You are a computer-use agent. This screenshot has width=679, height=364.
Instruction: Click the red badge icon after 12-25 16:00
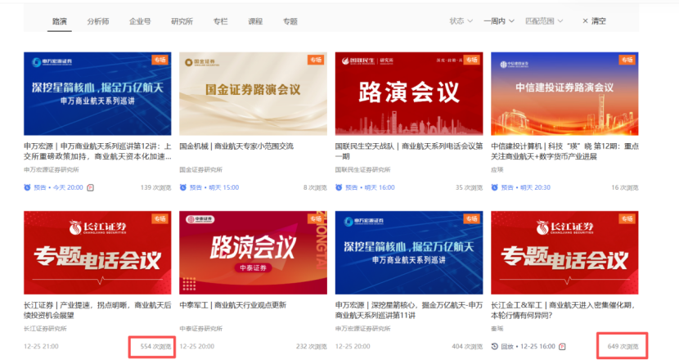tap(562, 347)
